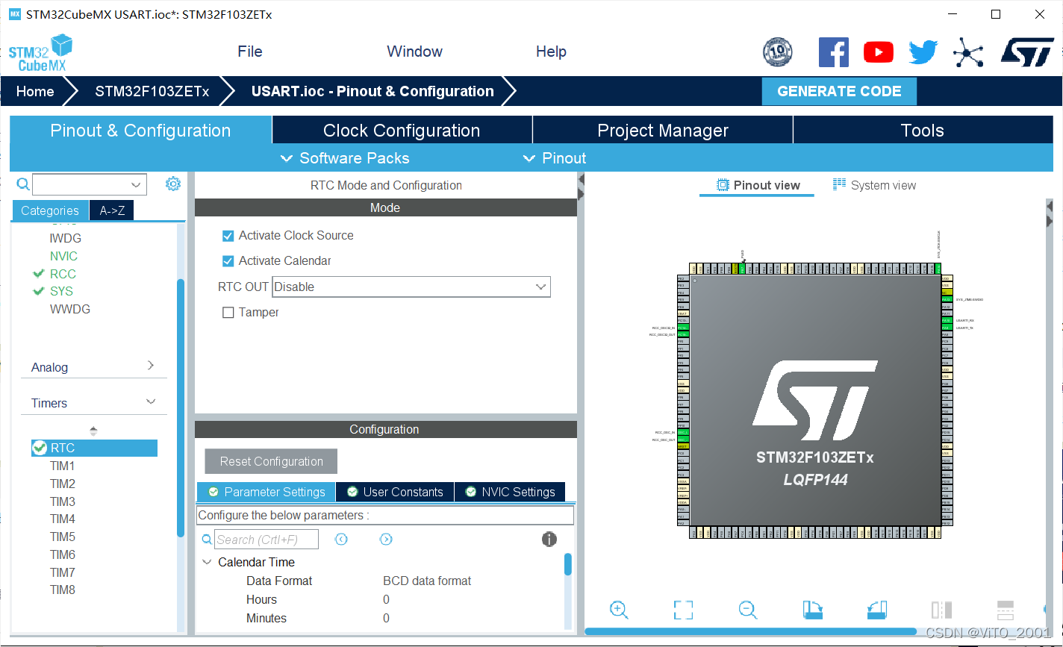Click the BCD data format value
Image resolution: width=1063 pixels, height=647 pixels.
(427, 581)
